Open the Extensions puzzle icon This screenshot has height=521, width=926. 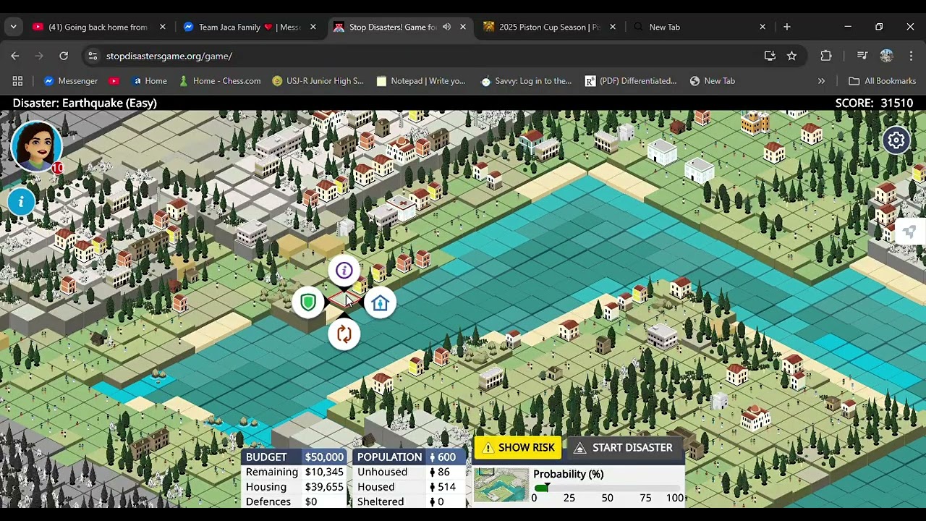tap(826, 56)
